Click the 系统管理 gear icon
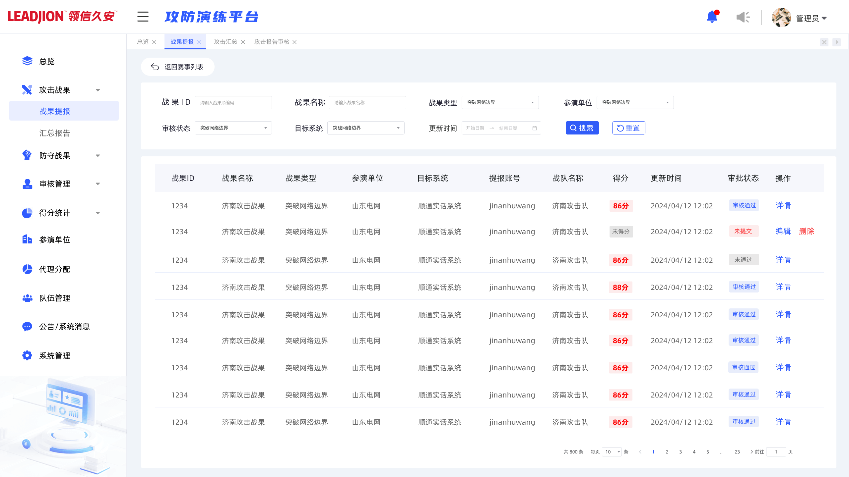The image size is (849, 477). [27, 355]
